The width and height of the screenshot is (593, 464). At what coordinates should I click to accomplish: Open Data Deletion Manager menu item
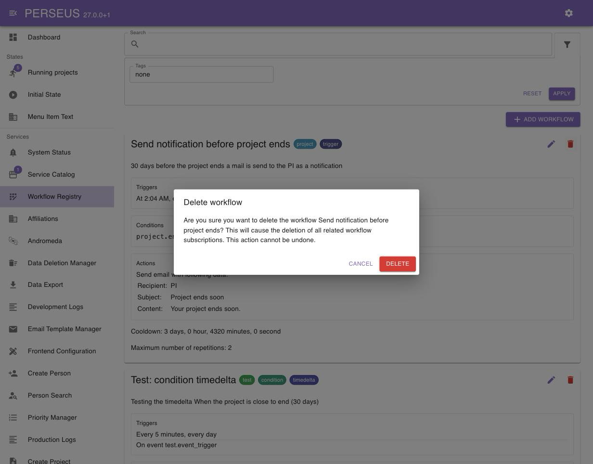57,263
